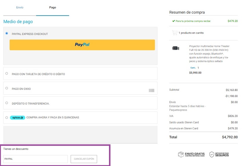Click 'Para tu próxima compra recibe' text
Screen dimensions: 252x166
193,21
